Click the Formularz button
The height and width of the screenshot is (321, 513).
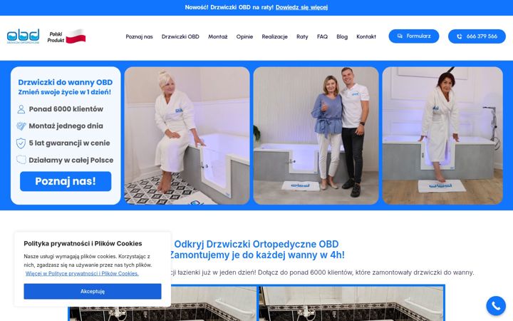tap(414, 36)
